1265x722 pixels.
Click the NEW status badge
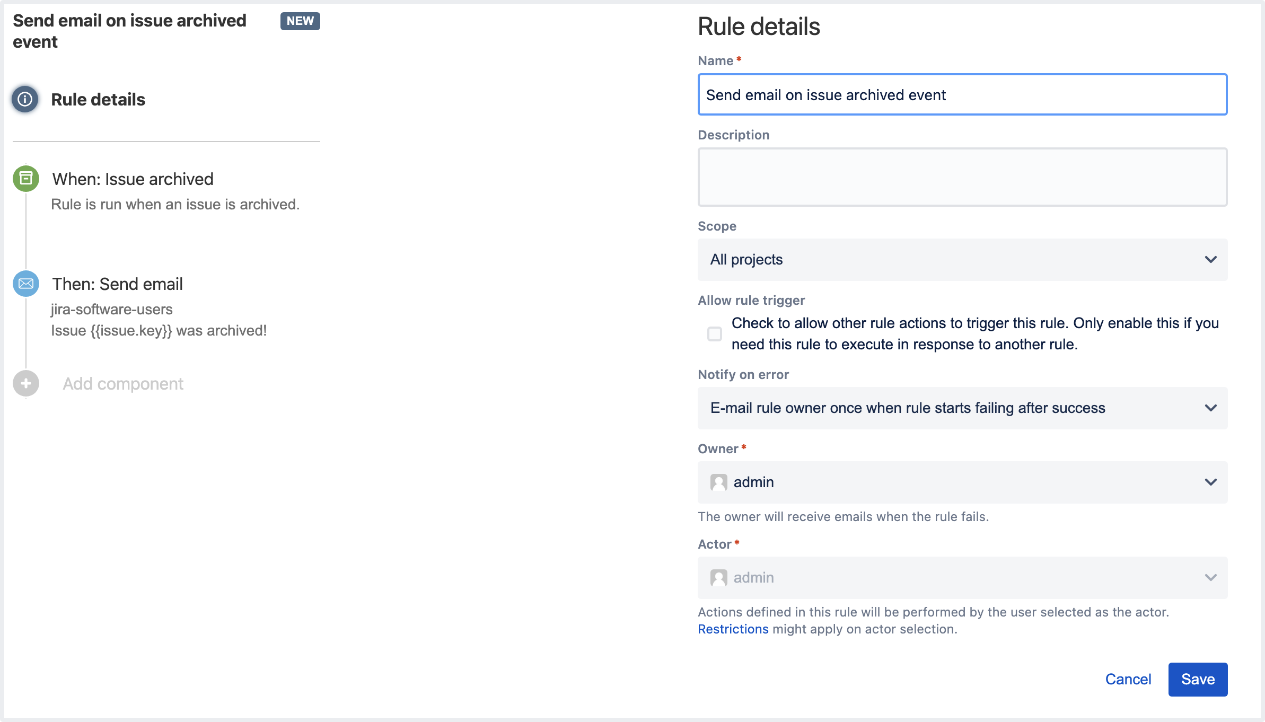tap(300, 21)
